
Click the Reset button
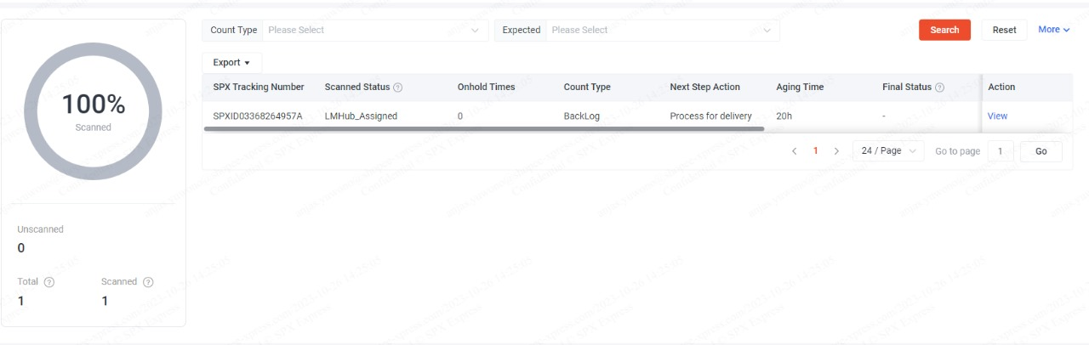click(1004, 30)
